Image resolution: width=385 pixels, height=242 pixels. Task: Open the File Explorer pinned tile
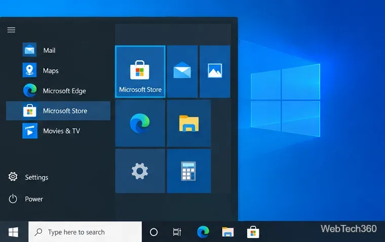coord(189,123)
